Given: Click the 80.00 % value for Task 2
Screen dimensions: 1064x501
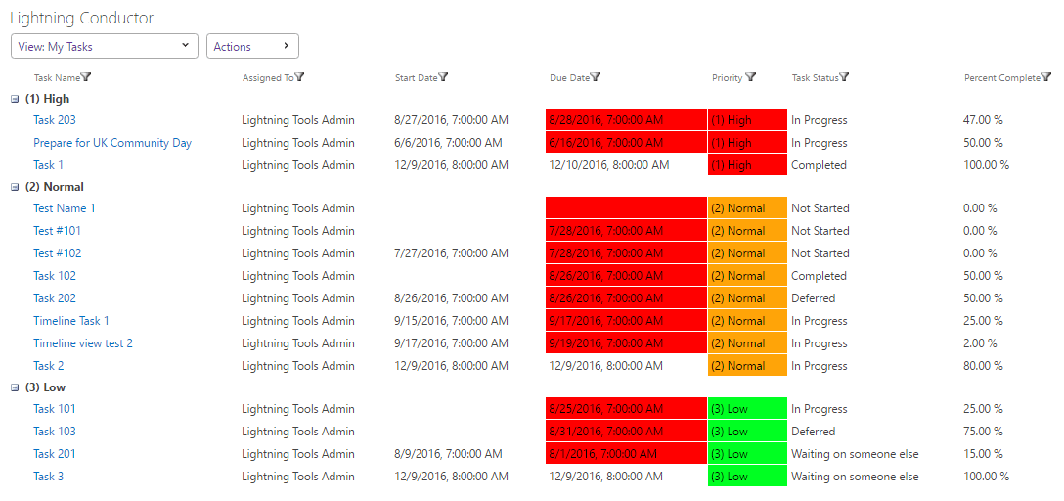Looking at the screenshot, I should (x=983, y=365).
